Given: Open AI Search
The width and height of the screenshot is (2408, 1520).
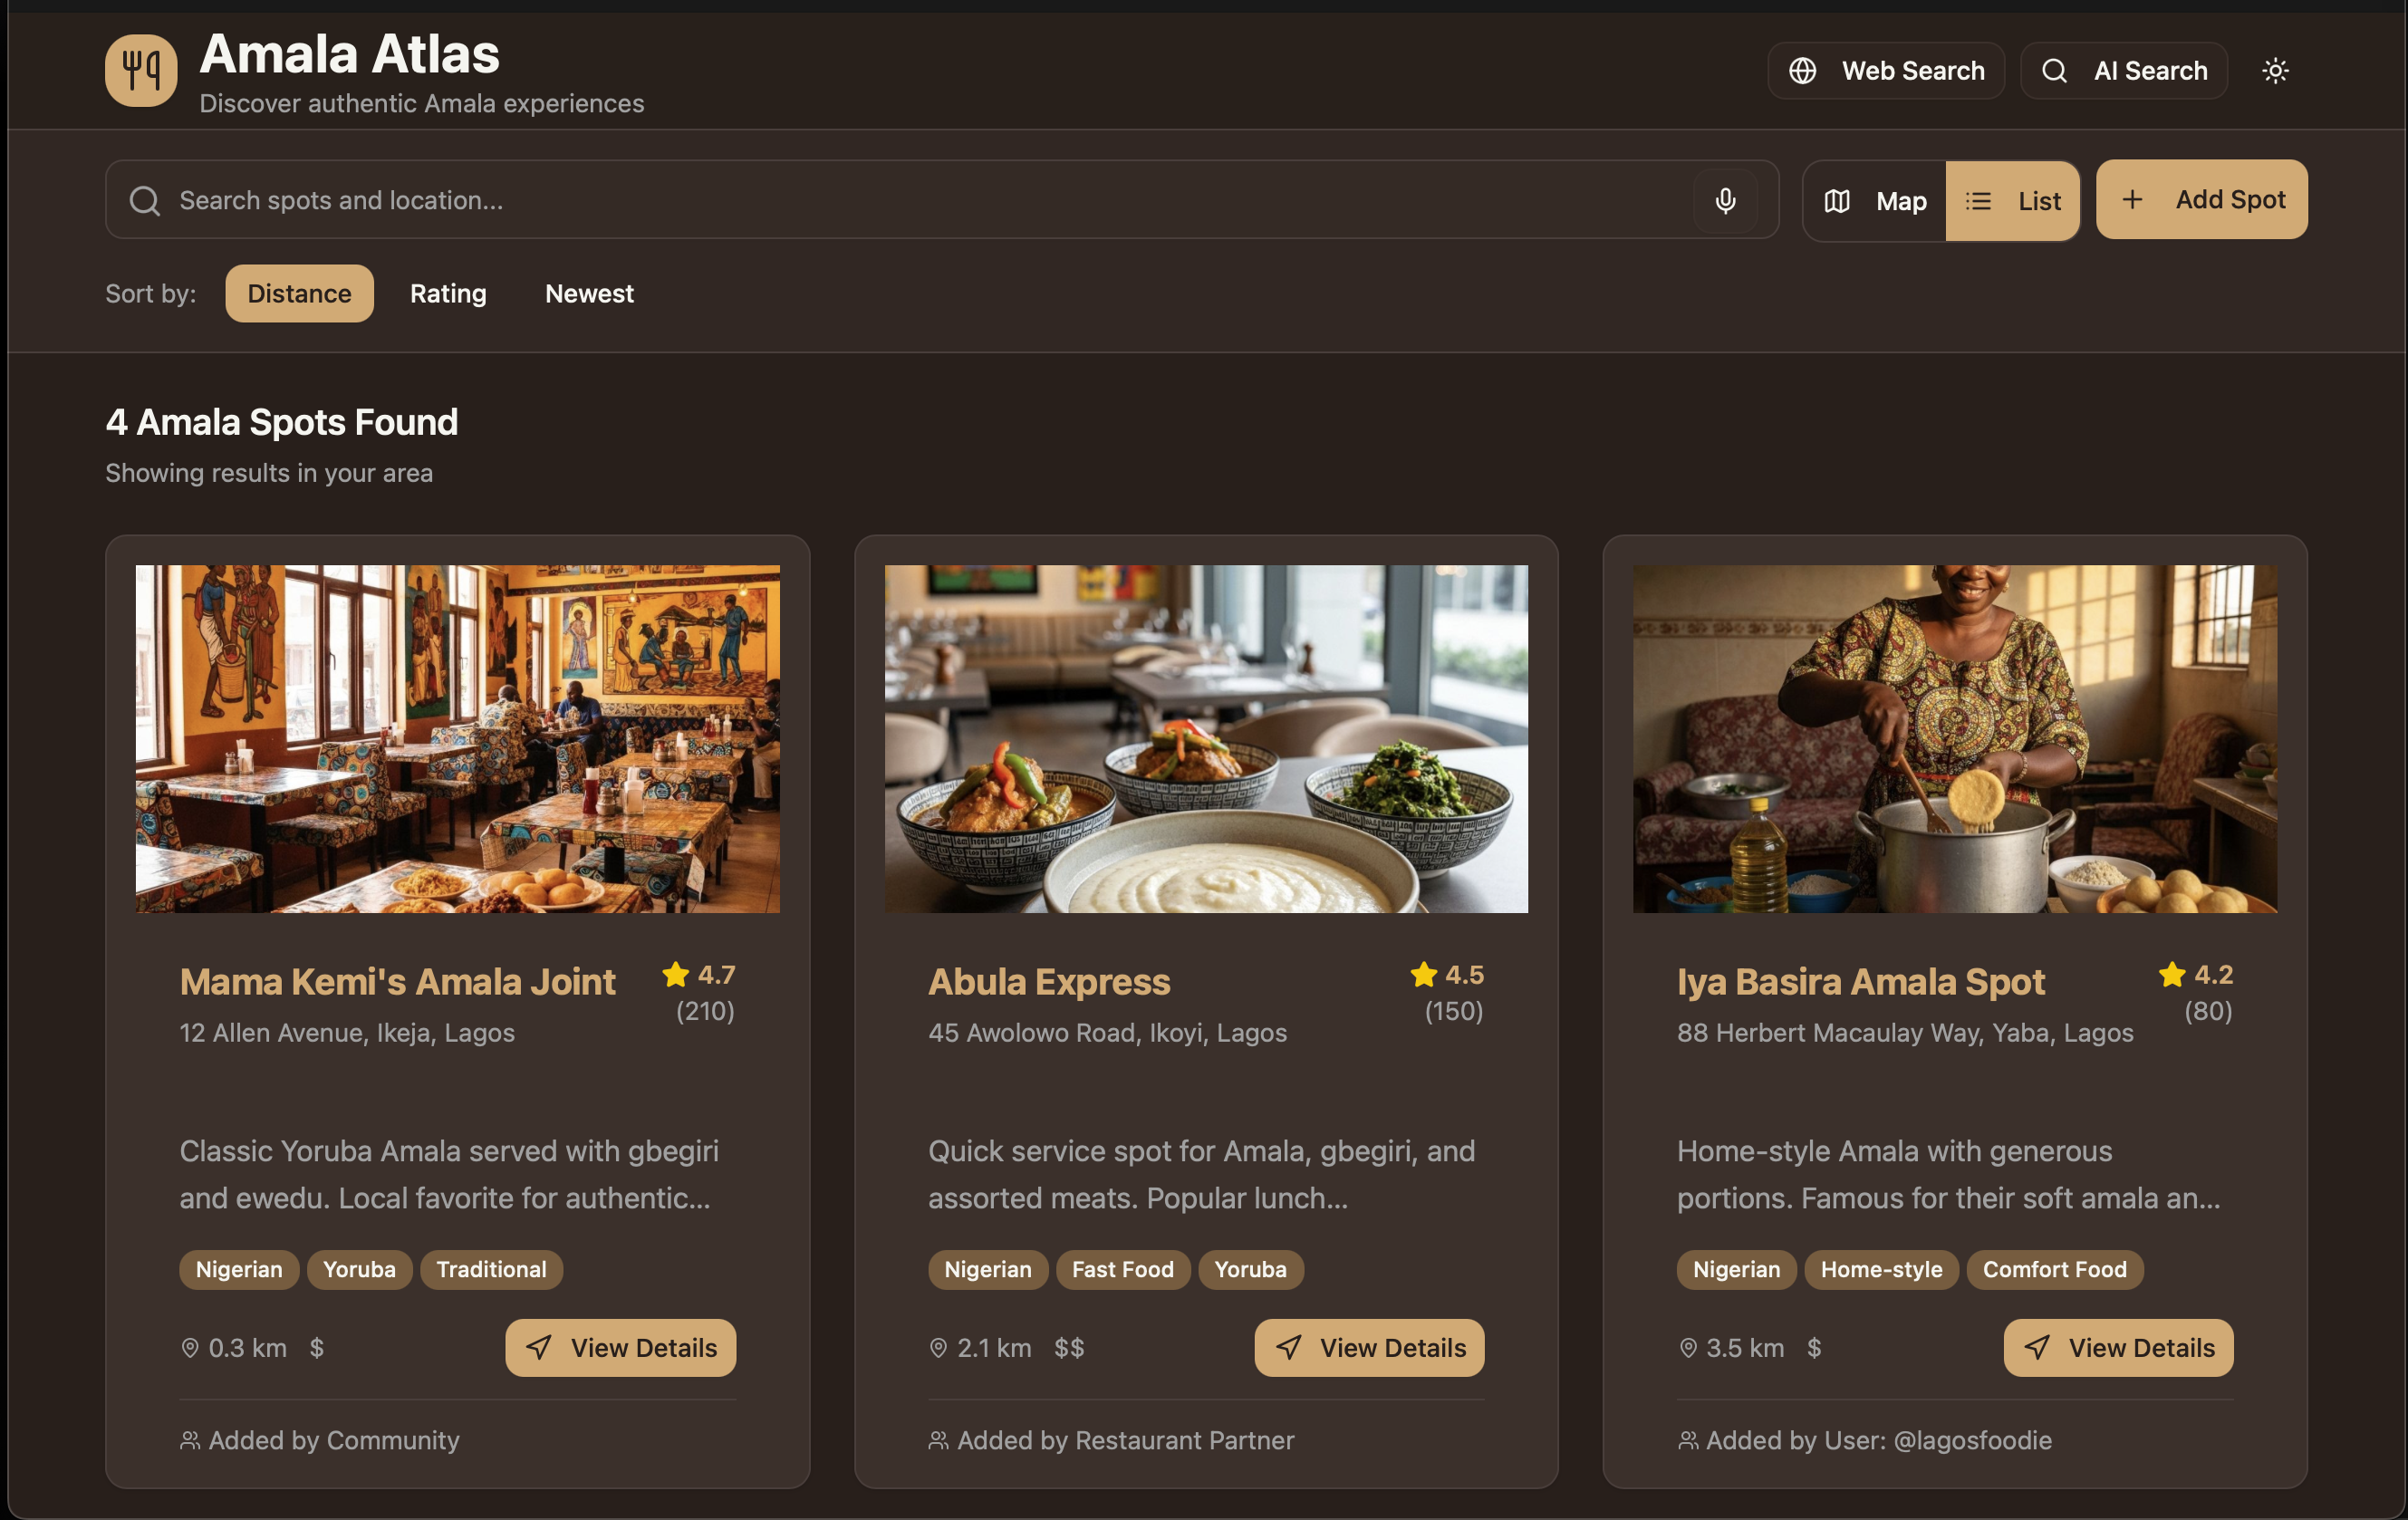Looking at the screenshot, I should tap(2124, 71).
